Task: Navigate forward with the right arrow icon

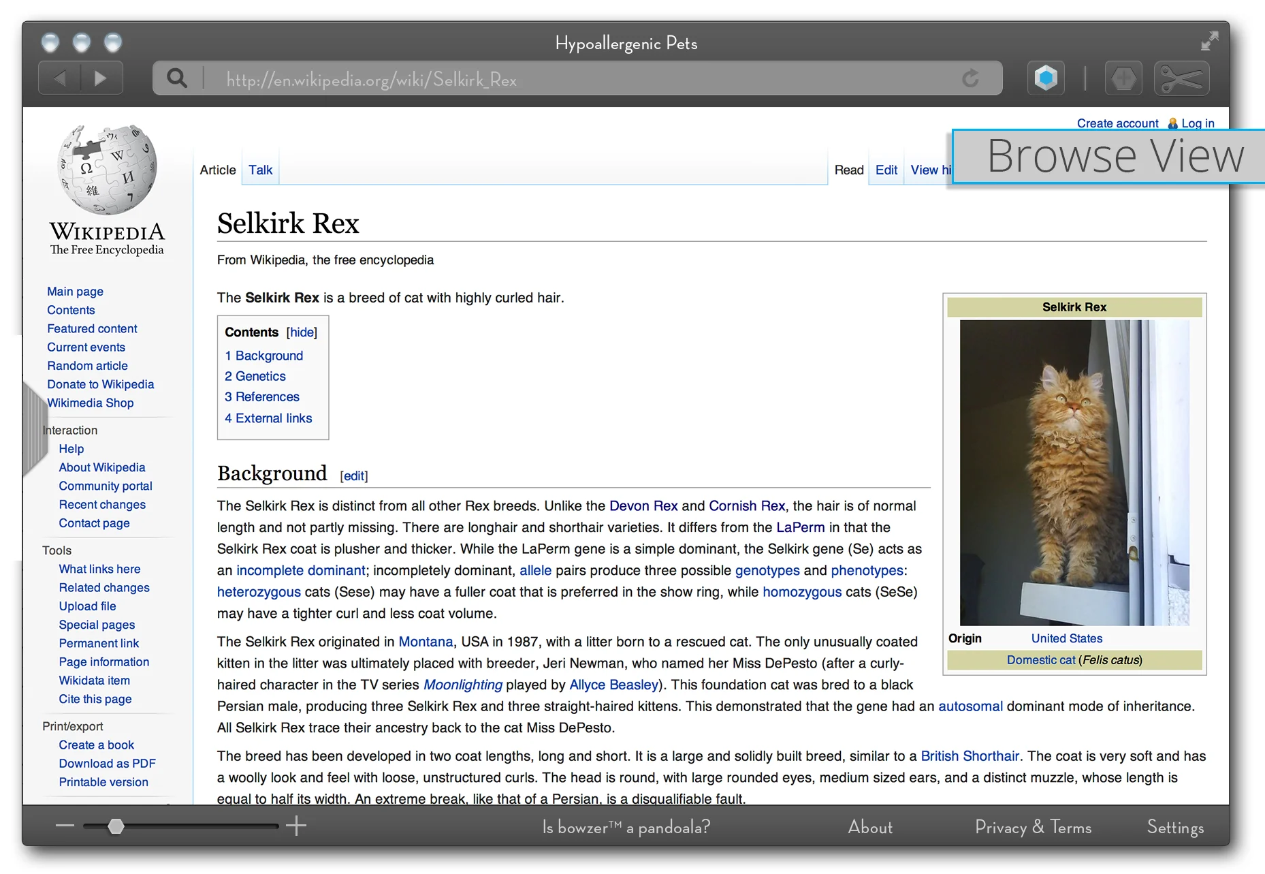Action: point(101,78)
